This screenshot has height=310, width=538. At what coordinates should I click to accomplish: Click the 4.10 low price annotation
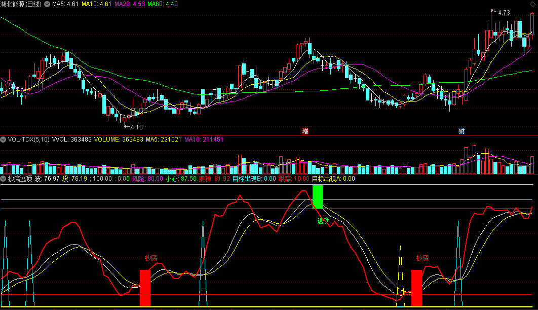[x=137, y=127]
